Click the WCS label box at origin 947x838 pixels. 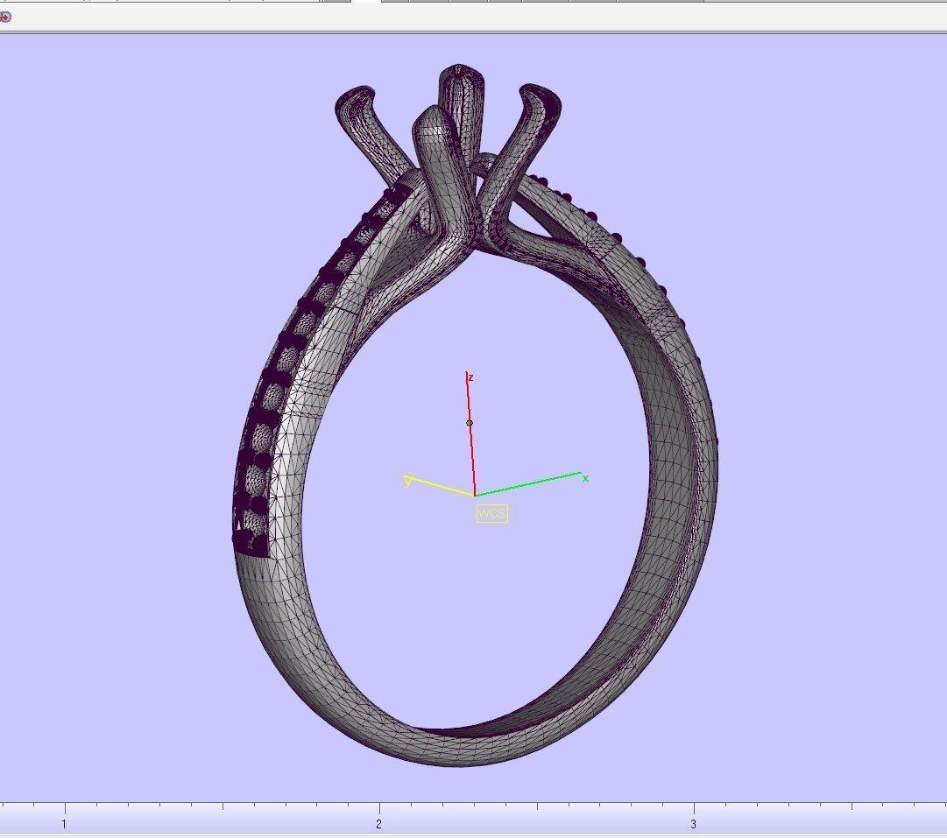click(x=492, y=514)
